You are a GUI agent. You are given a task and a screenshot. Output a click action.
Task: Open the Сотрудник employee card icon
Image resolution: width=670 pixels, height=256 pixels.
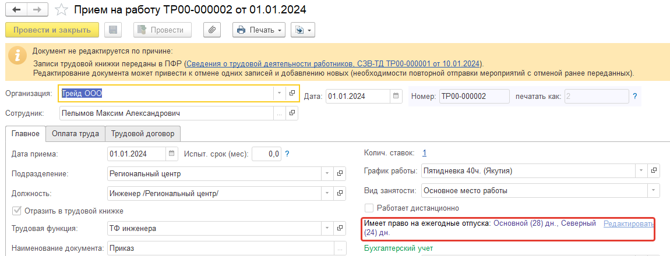click(x=292, y=113)
